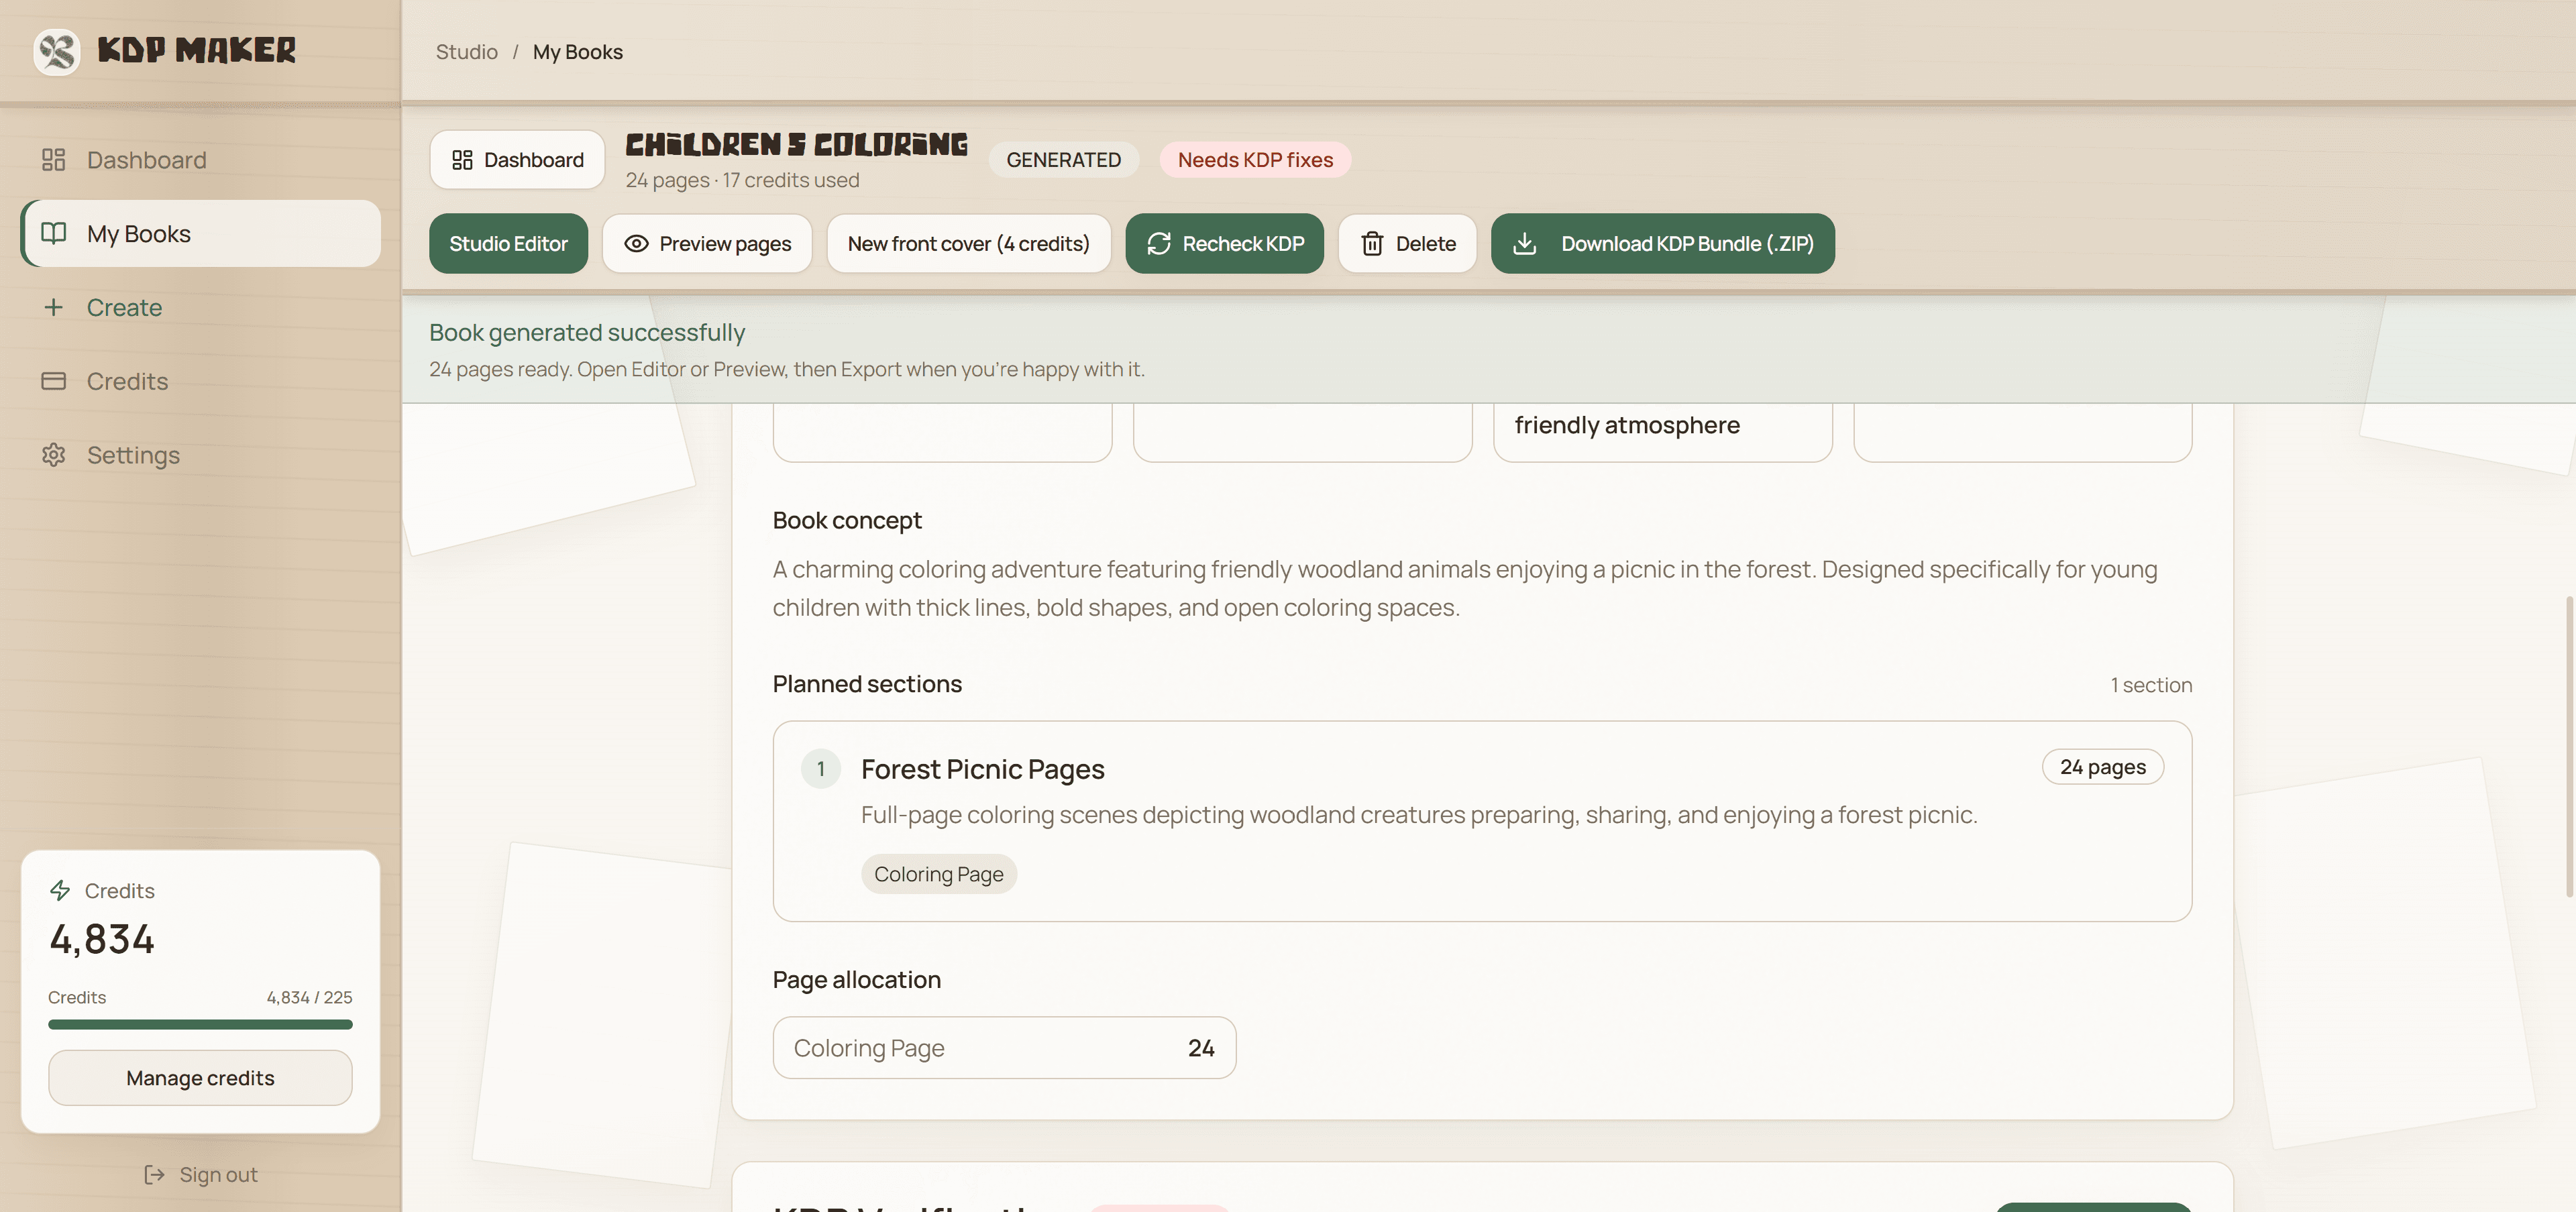Click the My Books breadcrumb
The width and height of the screenshot is (2576, 1212).
[578, 51]
